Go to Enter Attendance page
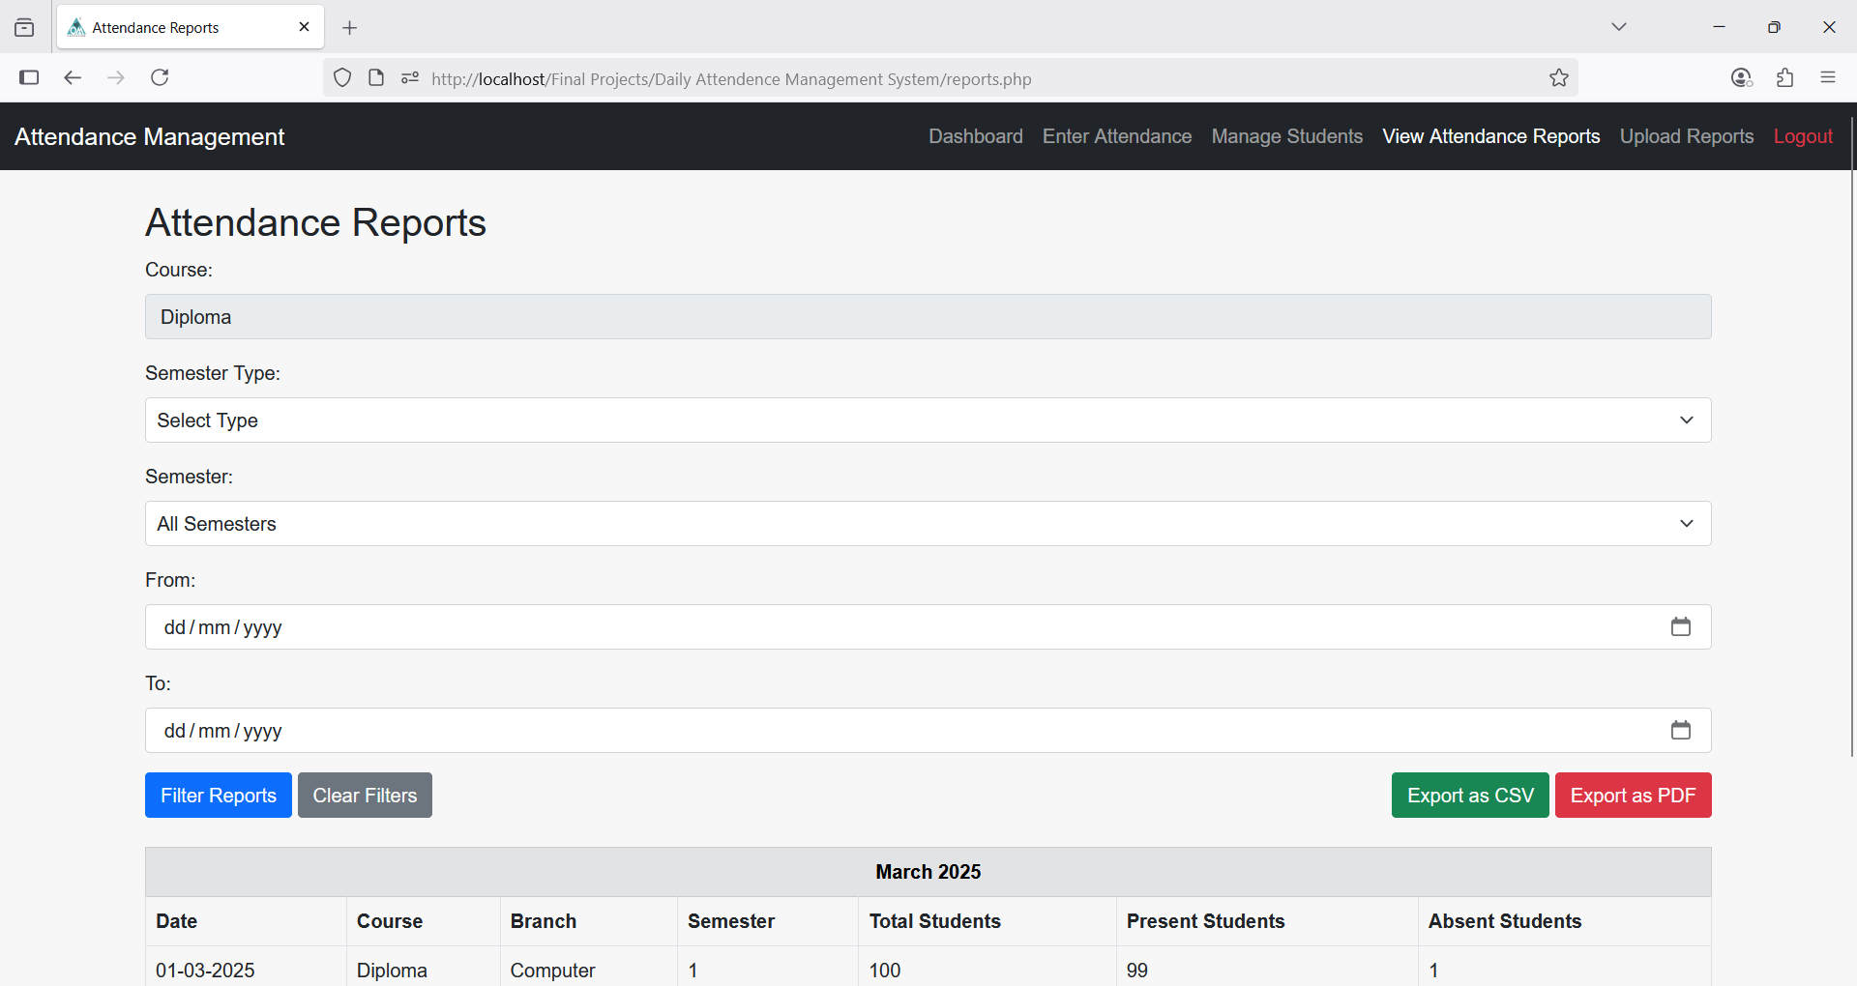Image resolution: width=1857 pixels, height=986 pixels. [x=1116, y=136]
